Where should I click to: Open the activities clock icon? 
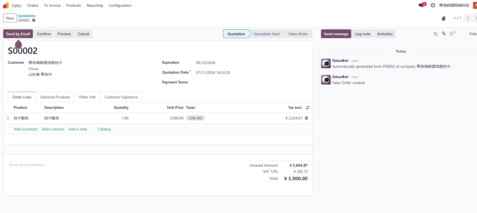[x=433, y=5]
